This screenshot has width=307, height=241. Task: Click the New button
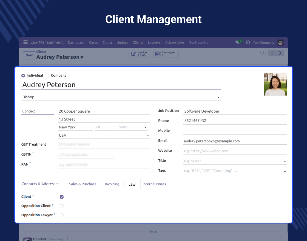pyautogui.click(x=29, y=55)
